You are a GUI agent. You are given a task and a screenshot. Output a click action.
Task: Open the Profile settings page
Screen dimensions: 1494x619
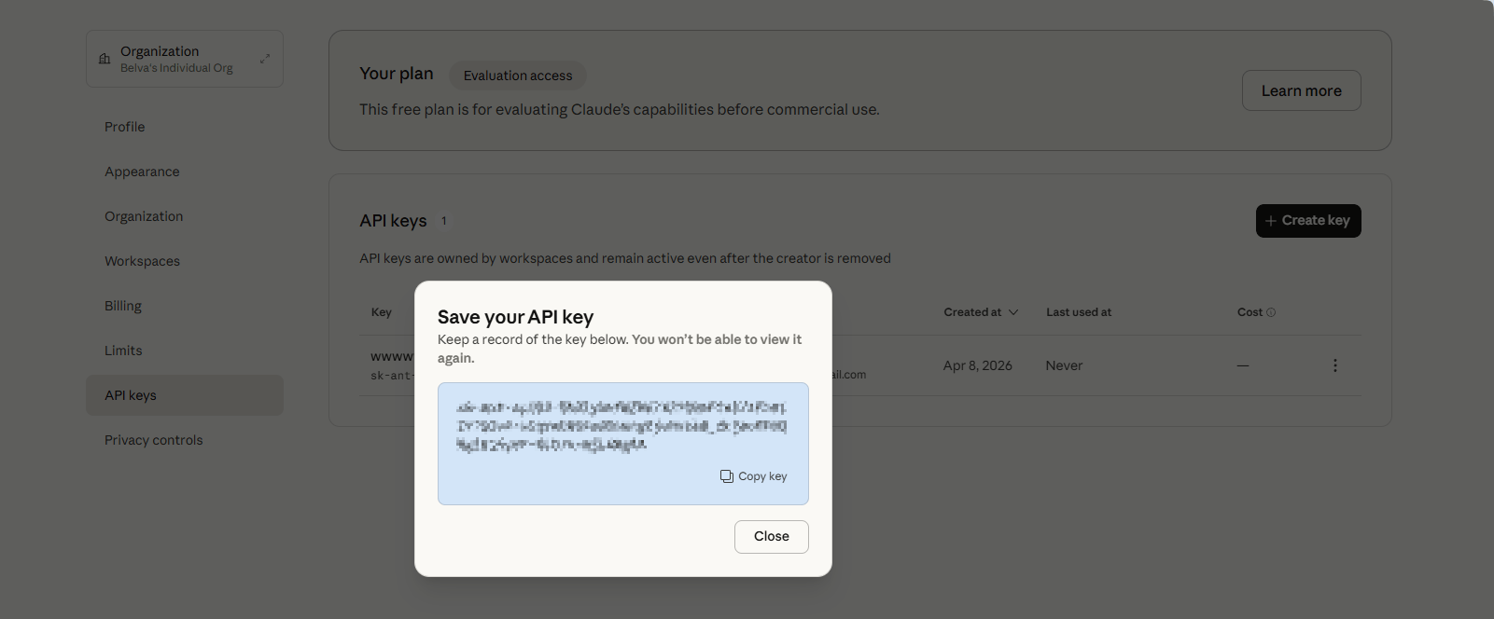[125, 127]
